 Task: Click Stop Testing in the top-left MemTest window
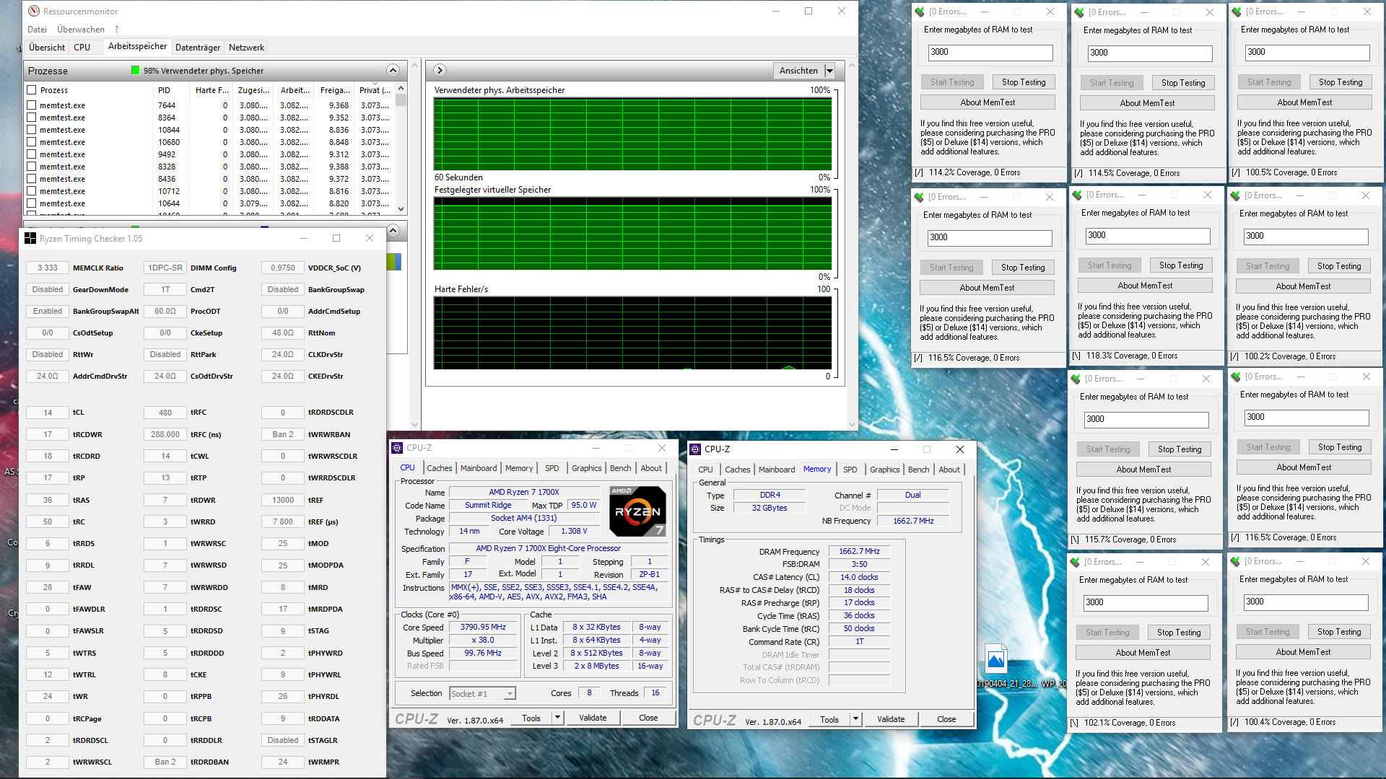pyautogui.click(x=1023, y=82)
